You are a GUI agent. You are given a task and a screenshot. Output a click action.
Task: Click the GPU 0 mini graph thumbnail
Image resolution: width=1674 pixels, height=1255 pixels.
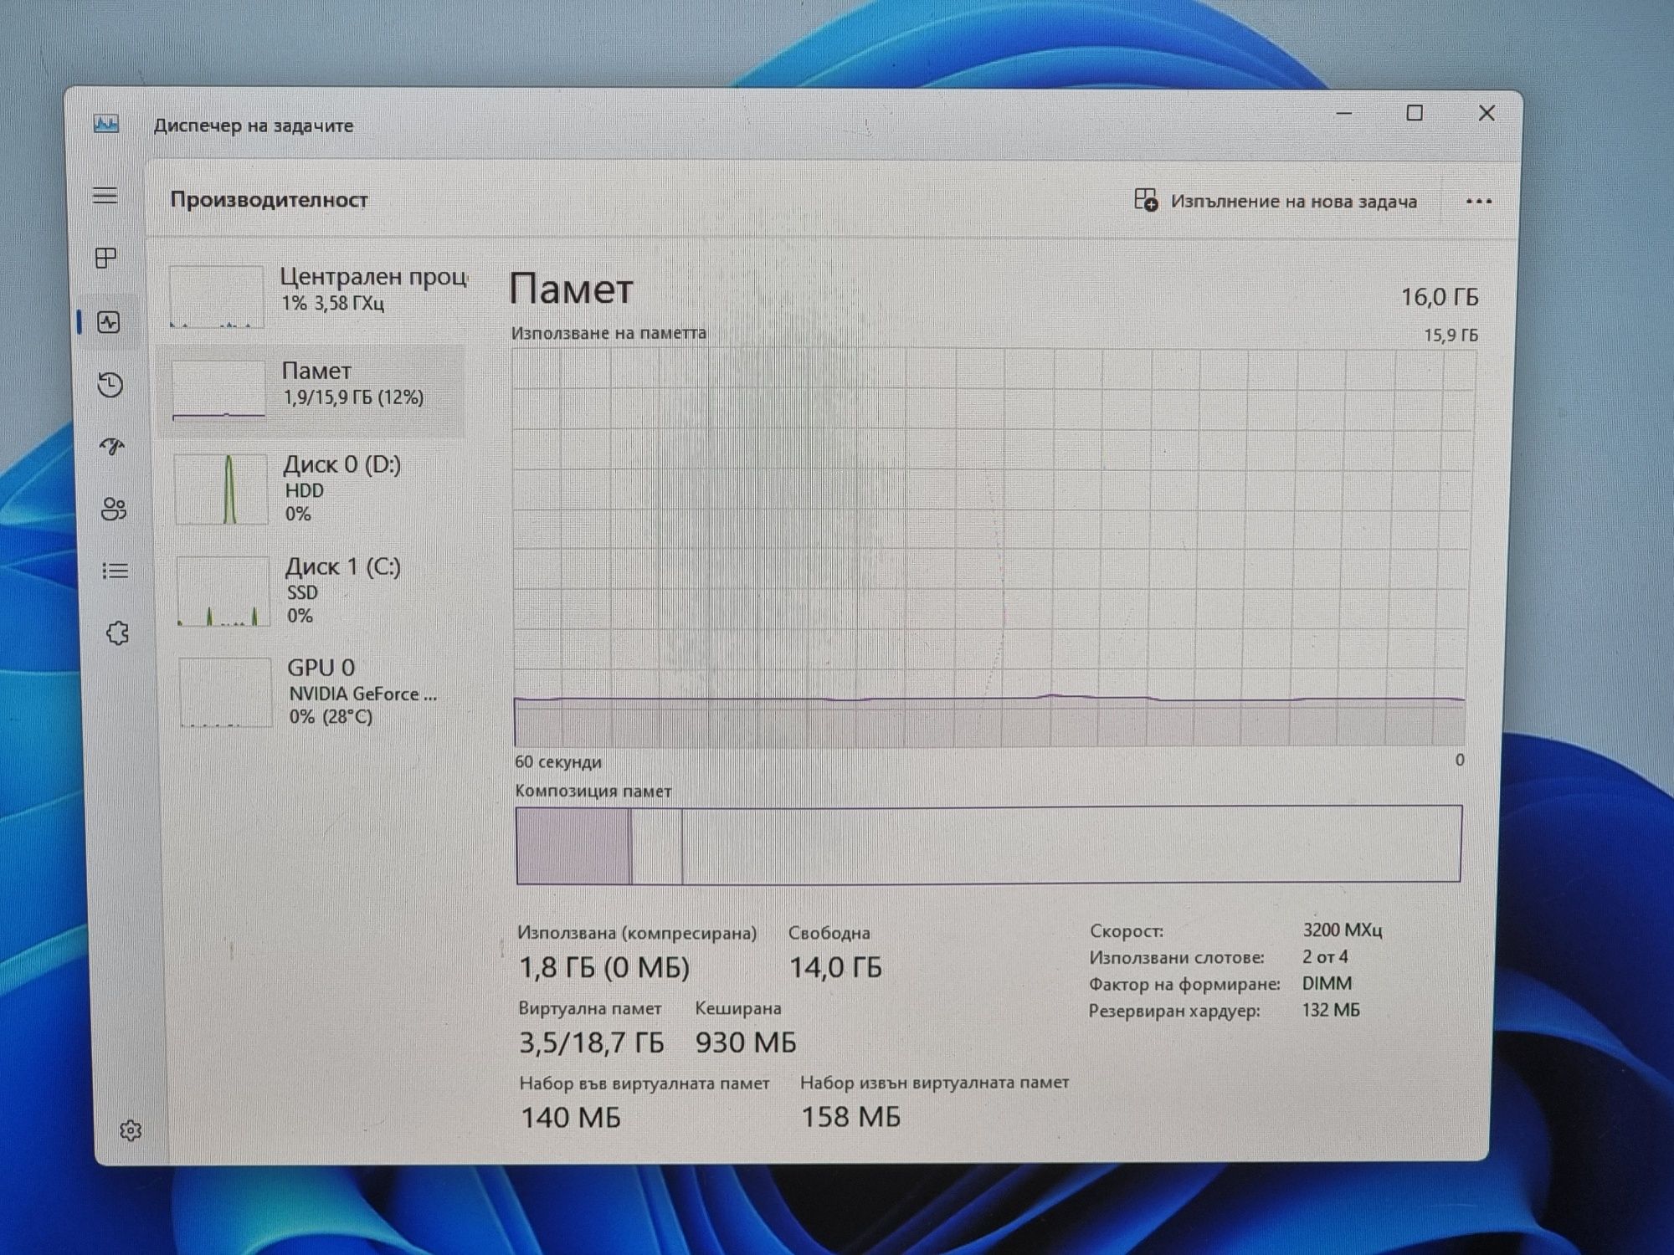pos(225,692)
